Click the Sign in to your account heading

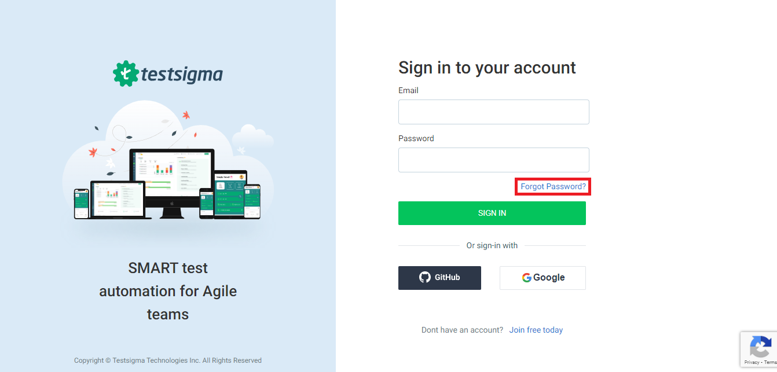click(487, 68)
